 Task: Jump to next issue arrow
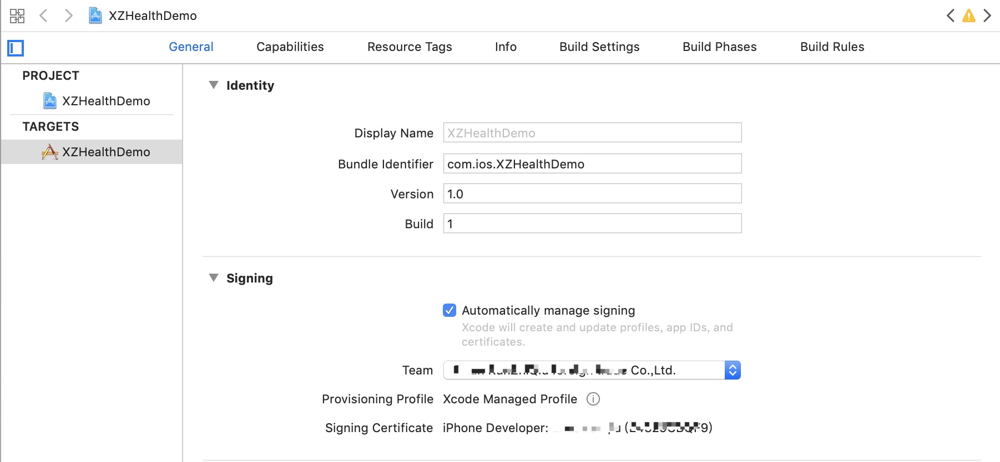click(x=987, y=16)
